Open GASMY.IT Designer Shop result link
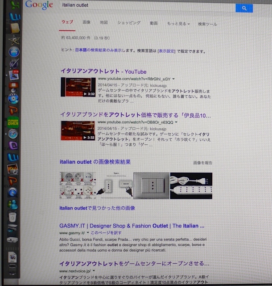This screenshot has width=272, height=286. coord(132,226)
